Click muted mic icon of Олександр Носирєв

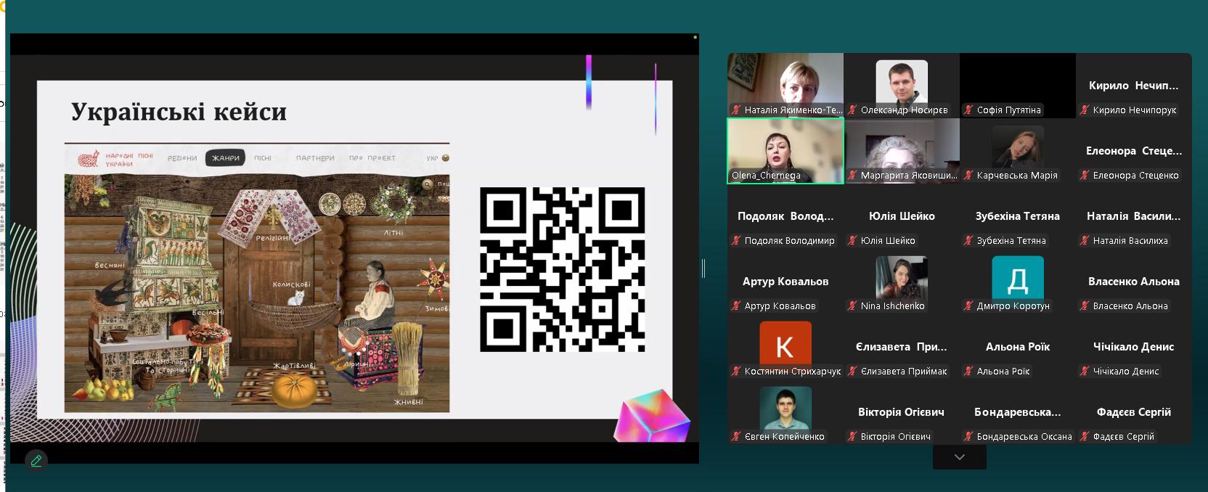[852, 110]
